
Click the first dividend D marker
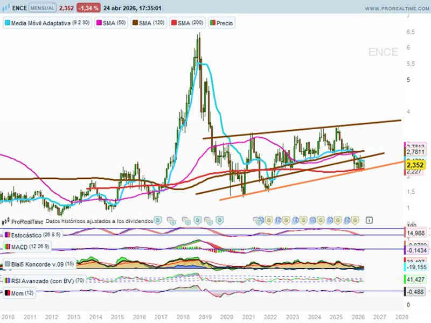tap(158, 220)
